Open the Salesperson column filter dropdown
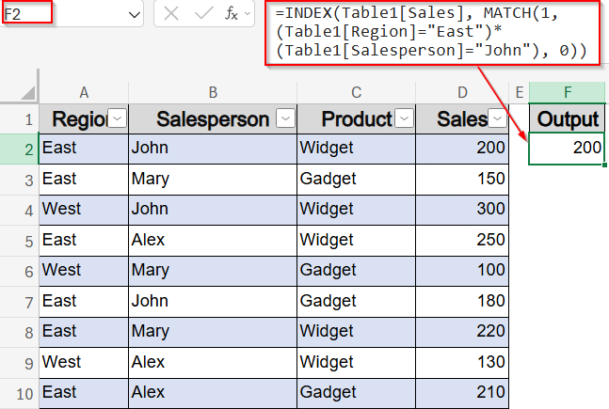Image resolution: width=609 pixels, height=409 pixels. coord(285,118)
